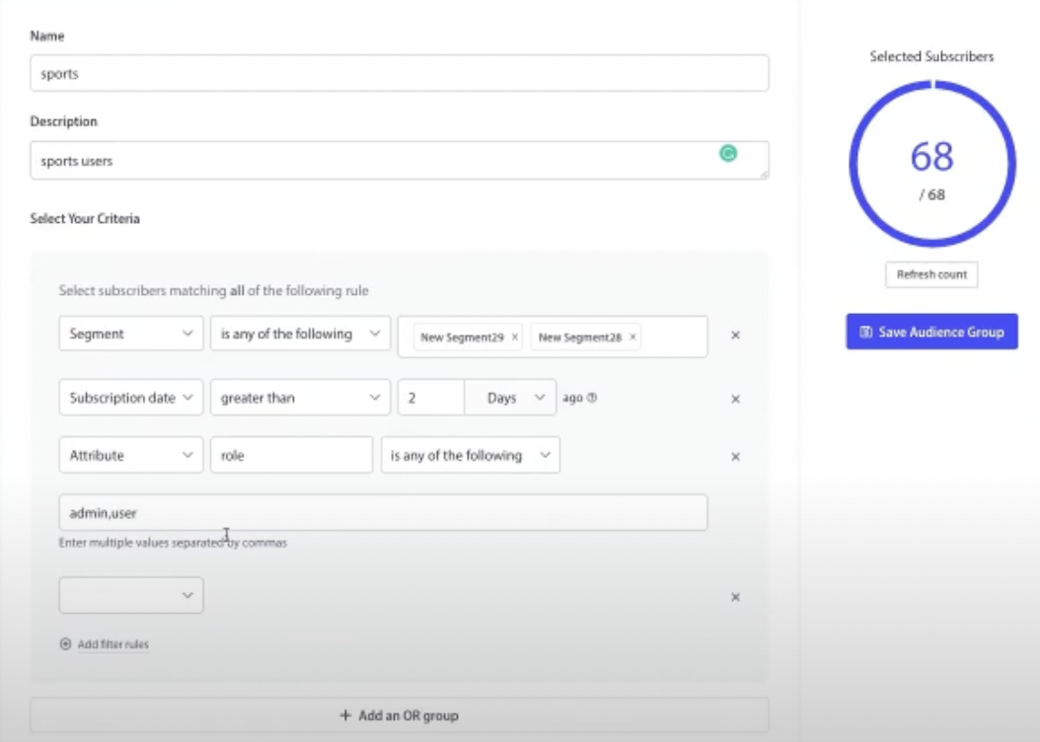Click the Add filter rules link
This screenshot has height=742, width=1040.
(x=112, y=644)
